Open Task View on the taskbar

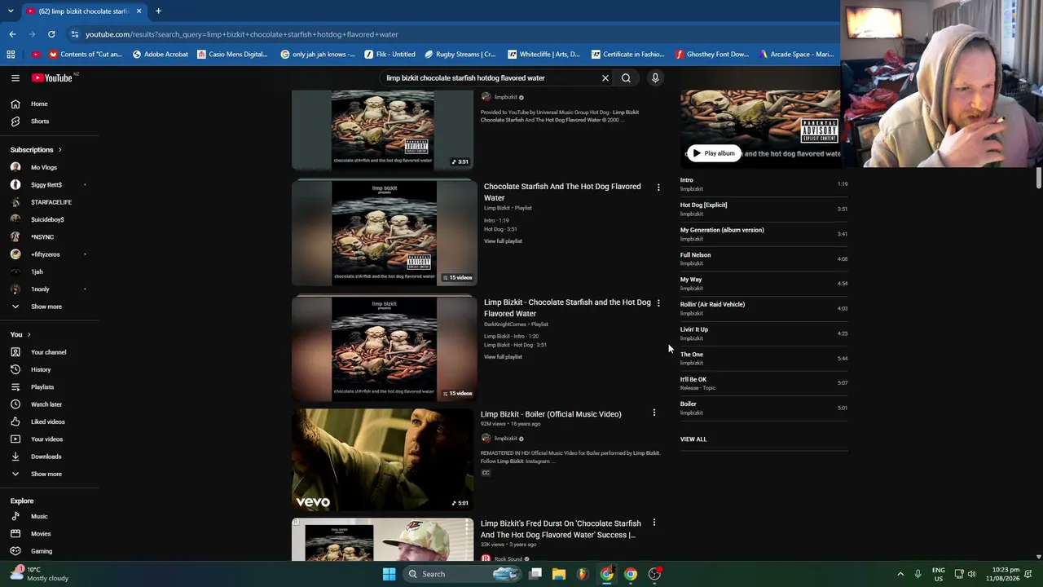(x=535, y=574)
